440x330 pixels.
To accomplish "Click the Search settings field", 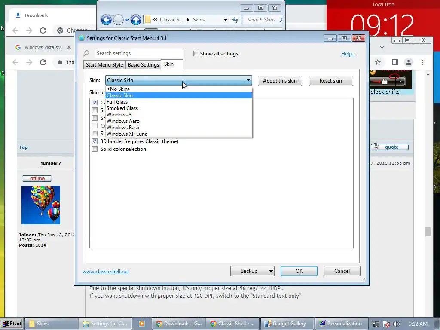I will tap(139, 53).
